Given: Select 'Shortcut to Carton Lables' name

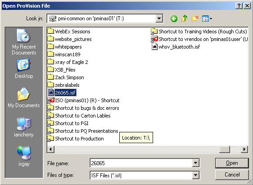Looking at the screenshot, I should pyautogui.click(x=83, y=116).
